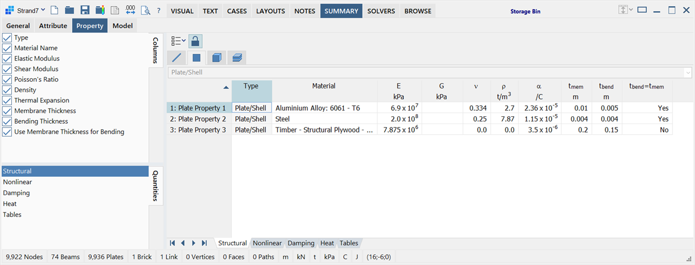695x265 pixels.
Task: Open the General sub-tab
Action: [x=18, y=26]
